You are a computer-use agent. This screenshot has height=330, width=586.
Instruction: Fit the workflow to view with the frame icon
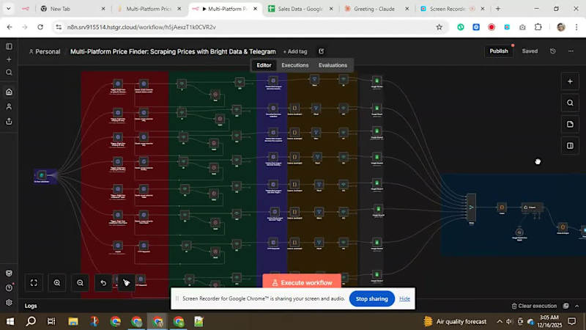pos(34,283)
